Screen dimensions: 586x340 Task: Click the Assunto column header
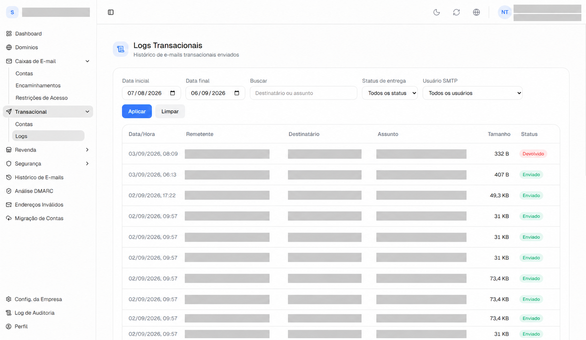tap(388, 134)
